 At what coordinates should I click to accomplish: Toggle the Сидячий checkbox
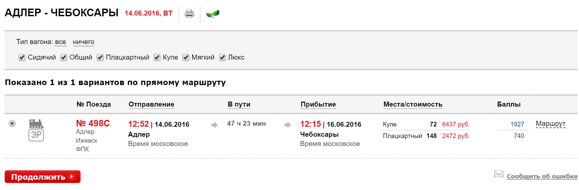click(x=22, y=58)
